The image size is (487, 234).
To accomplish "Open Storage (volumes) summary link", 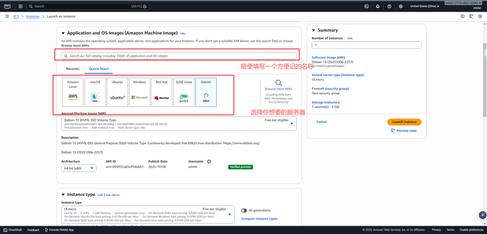I will [325, 102].
